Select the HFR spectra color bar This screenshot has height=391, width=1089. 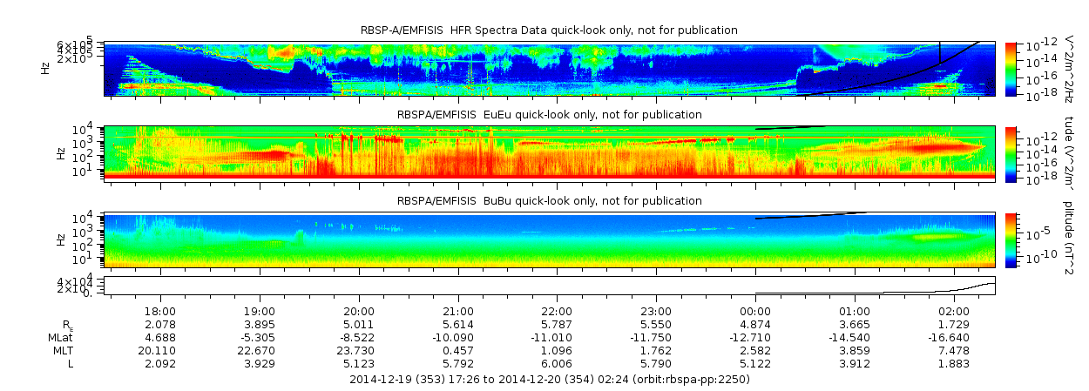(x=1011, y=68)
